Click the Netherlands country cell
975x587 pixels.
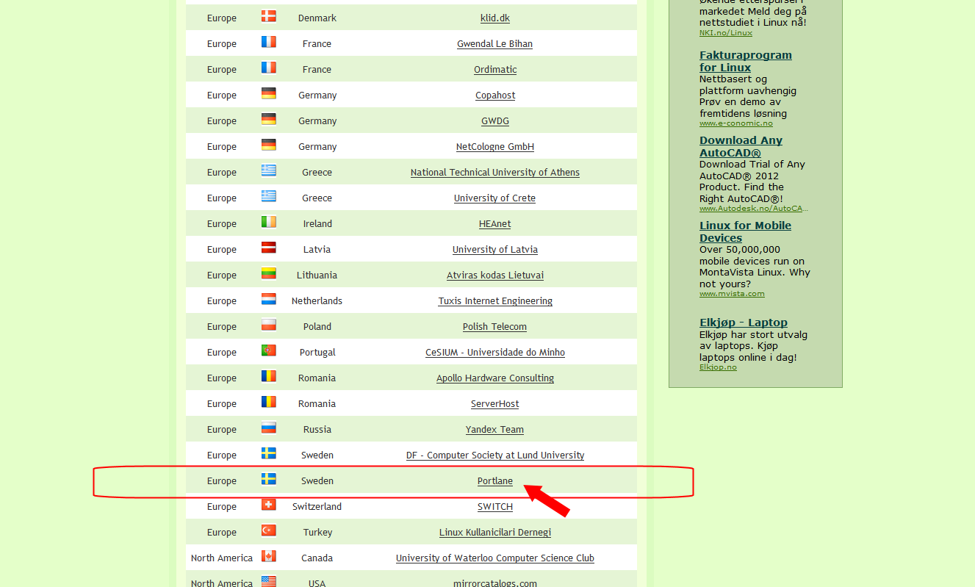click(317, 301)
